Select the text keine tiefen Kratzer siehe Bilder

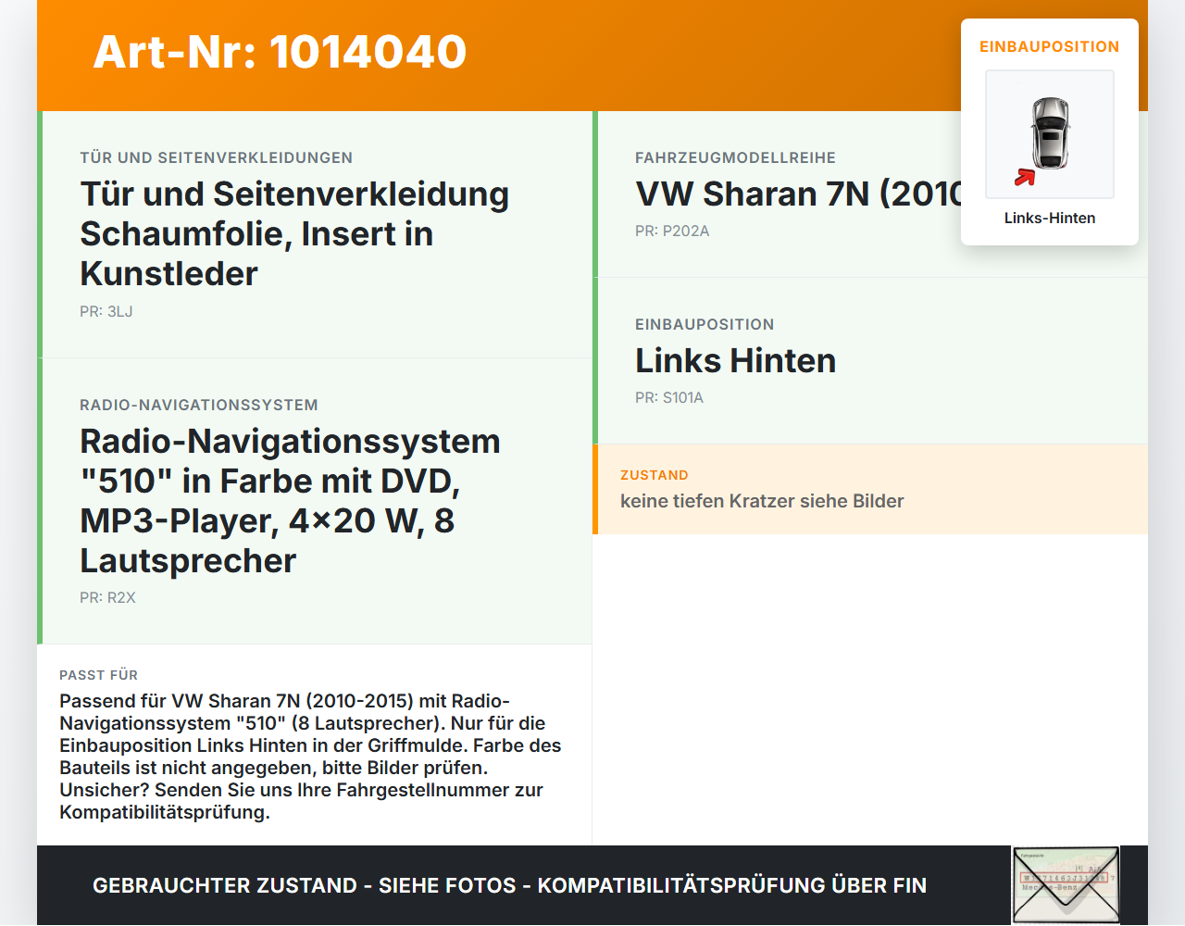[762, 501]
